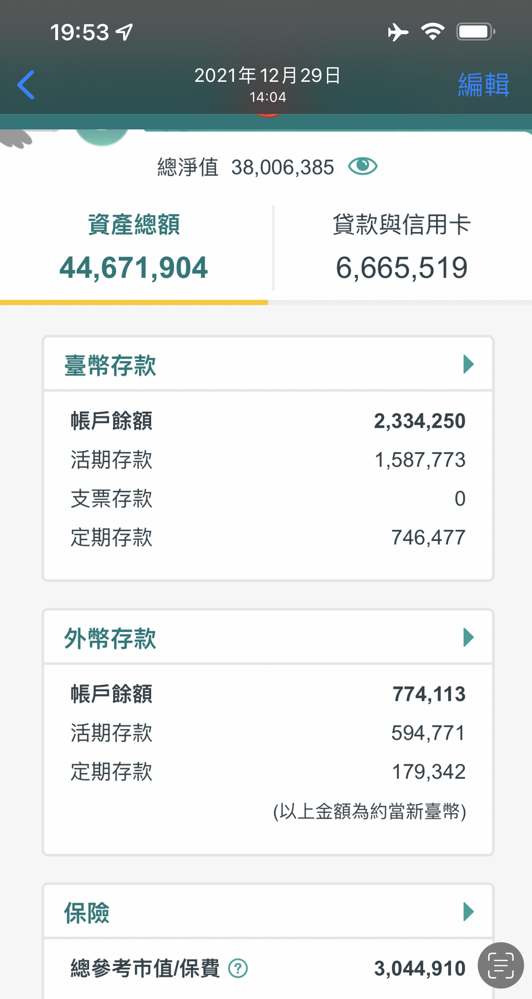532x999 pixels.
Task: Tap the Wi-Fi status icon
Action: (x=433, y=32)
